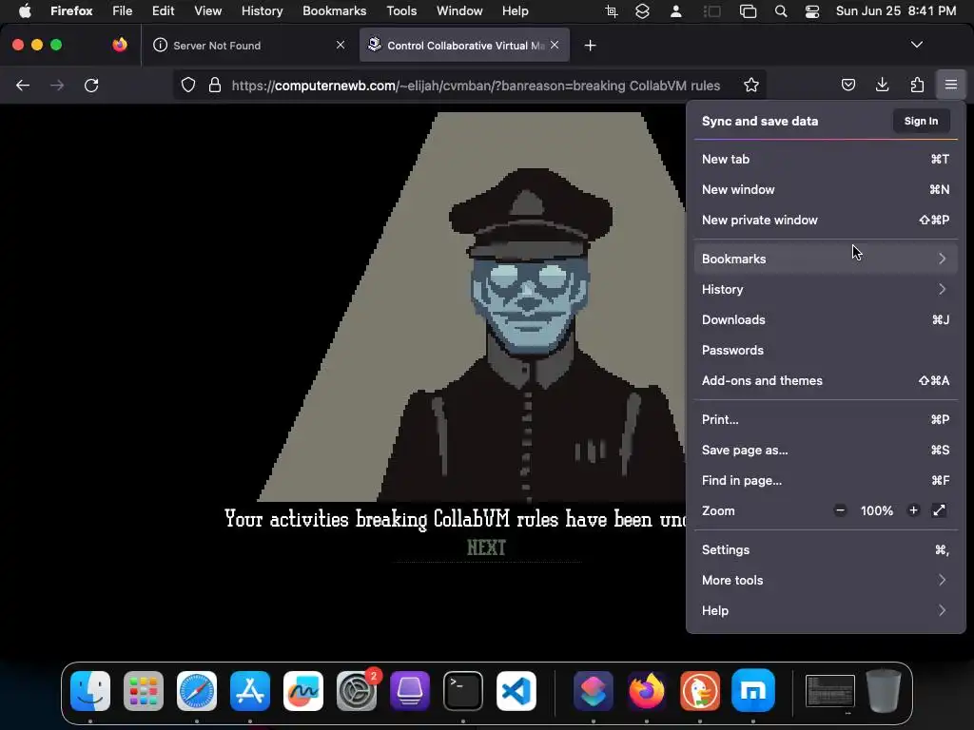This screenshot has width=974, height=730.
Task: Open the tracking protection shield icon
Action: (188, 85)
